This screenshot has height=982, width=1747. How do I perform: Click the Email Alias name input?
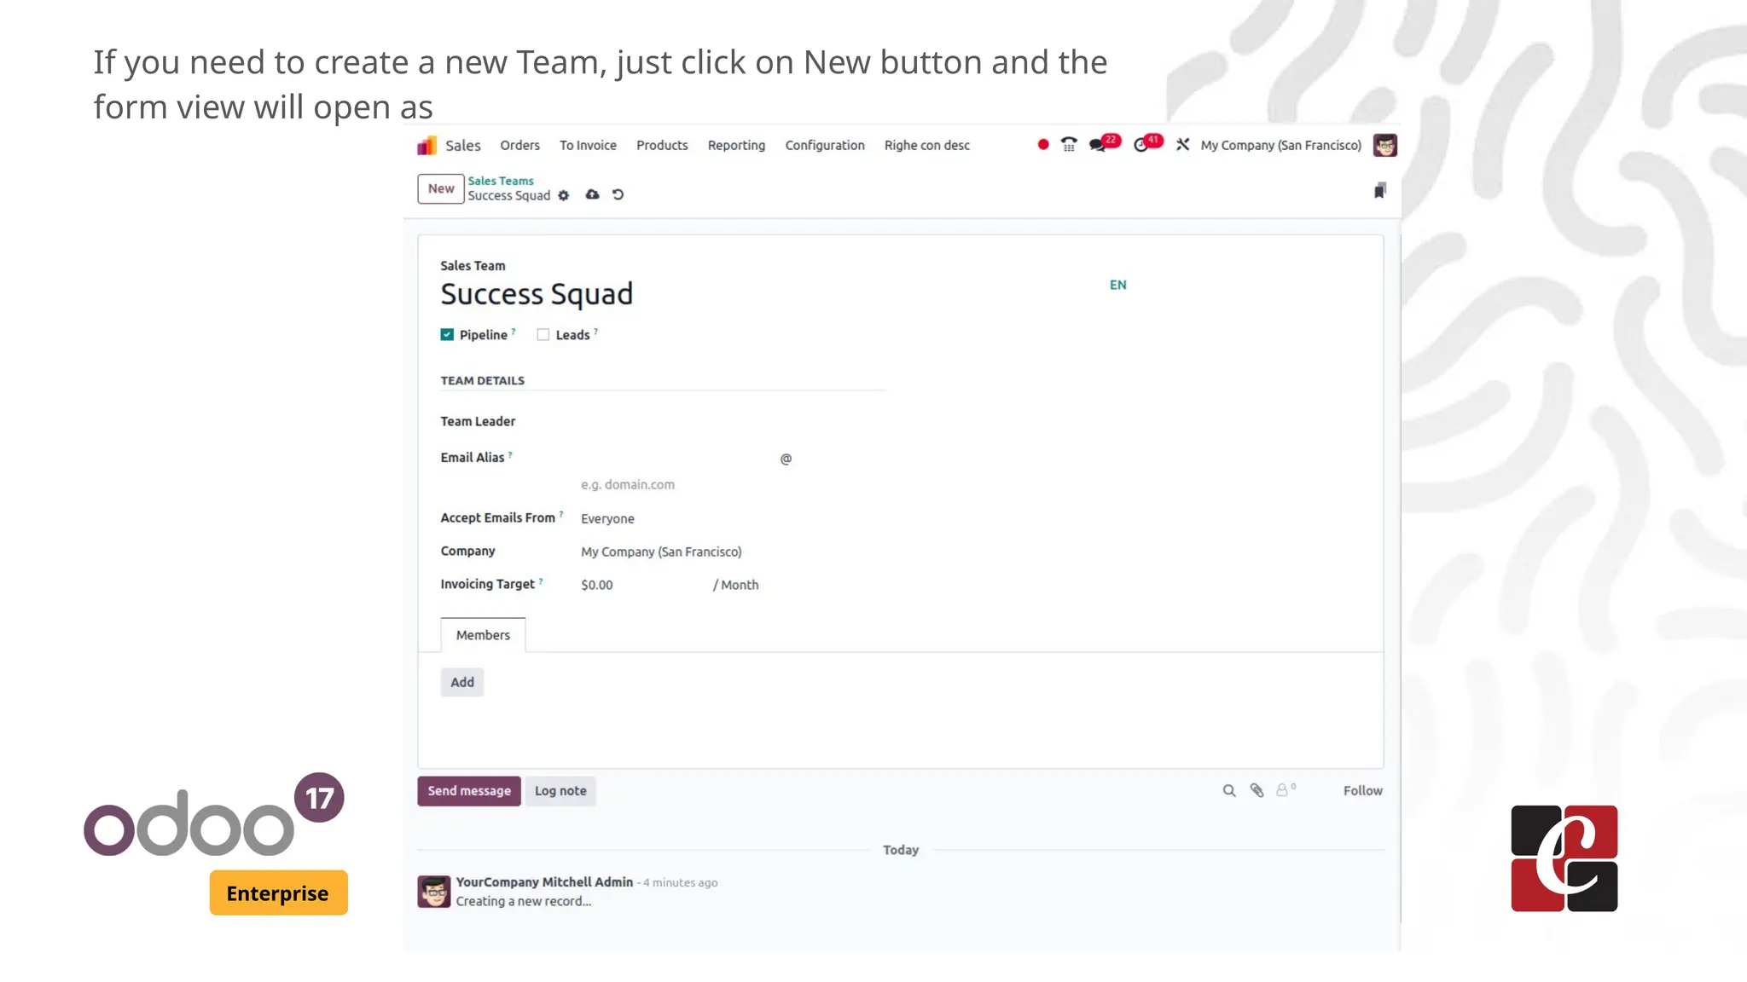678,459
